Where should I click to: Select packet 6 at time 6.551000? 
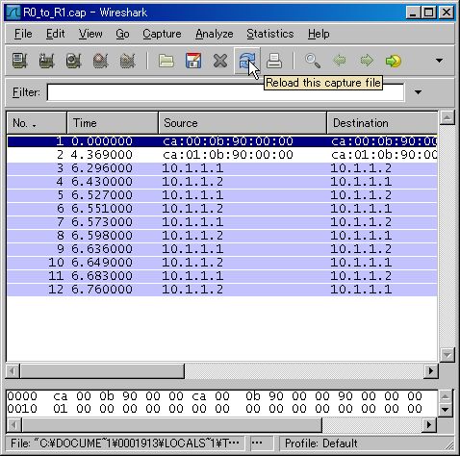[x=222, y=209]
